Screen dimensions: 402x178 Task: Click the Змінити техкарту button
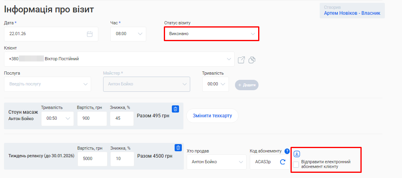(212, 116)
